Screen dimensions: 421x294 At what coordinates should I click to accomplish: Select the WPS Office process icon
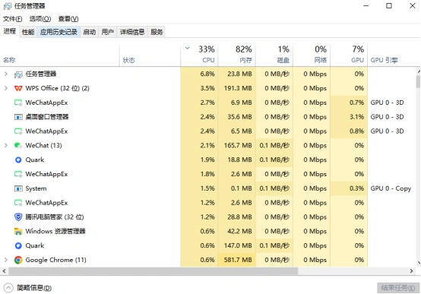18,88
